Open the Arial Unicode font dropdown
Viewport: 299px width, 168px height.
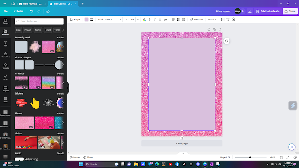point(109,19)
